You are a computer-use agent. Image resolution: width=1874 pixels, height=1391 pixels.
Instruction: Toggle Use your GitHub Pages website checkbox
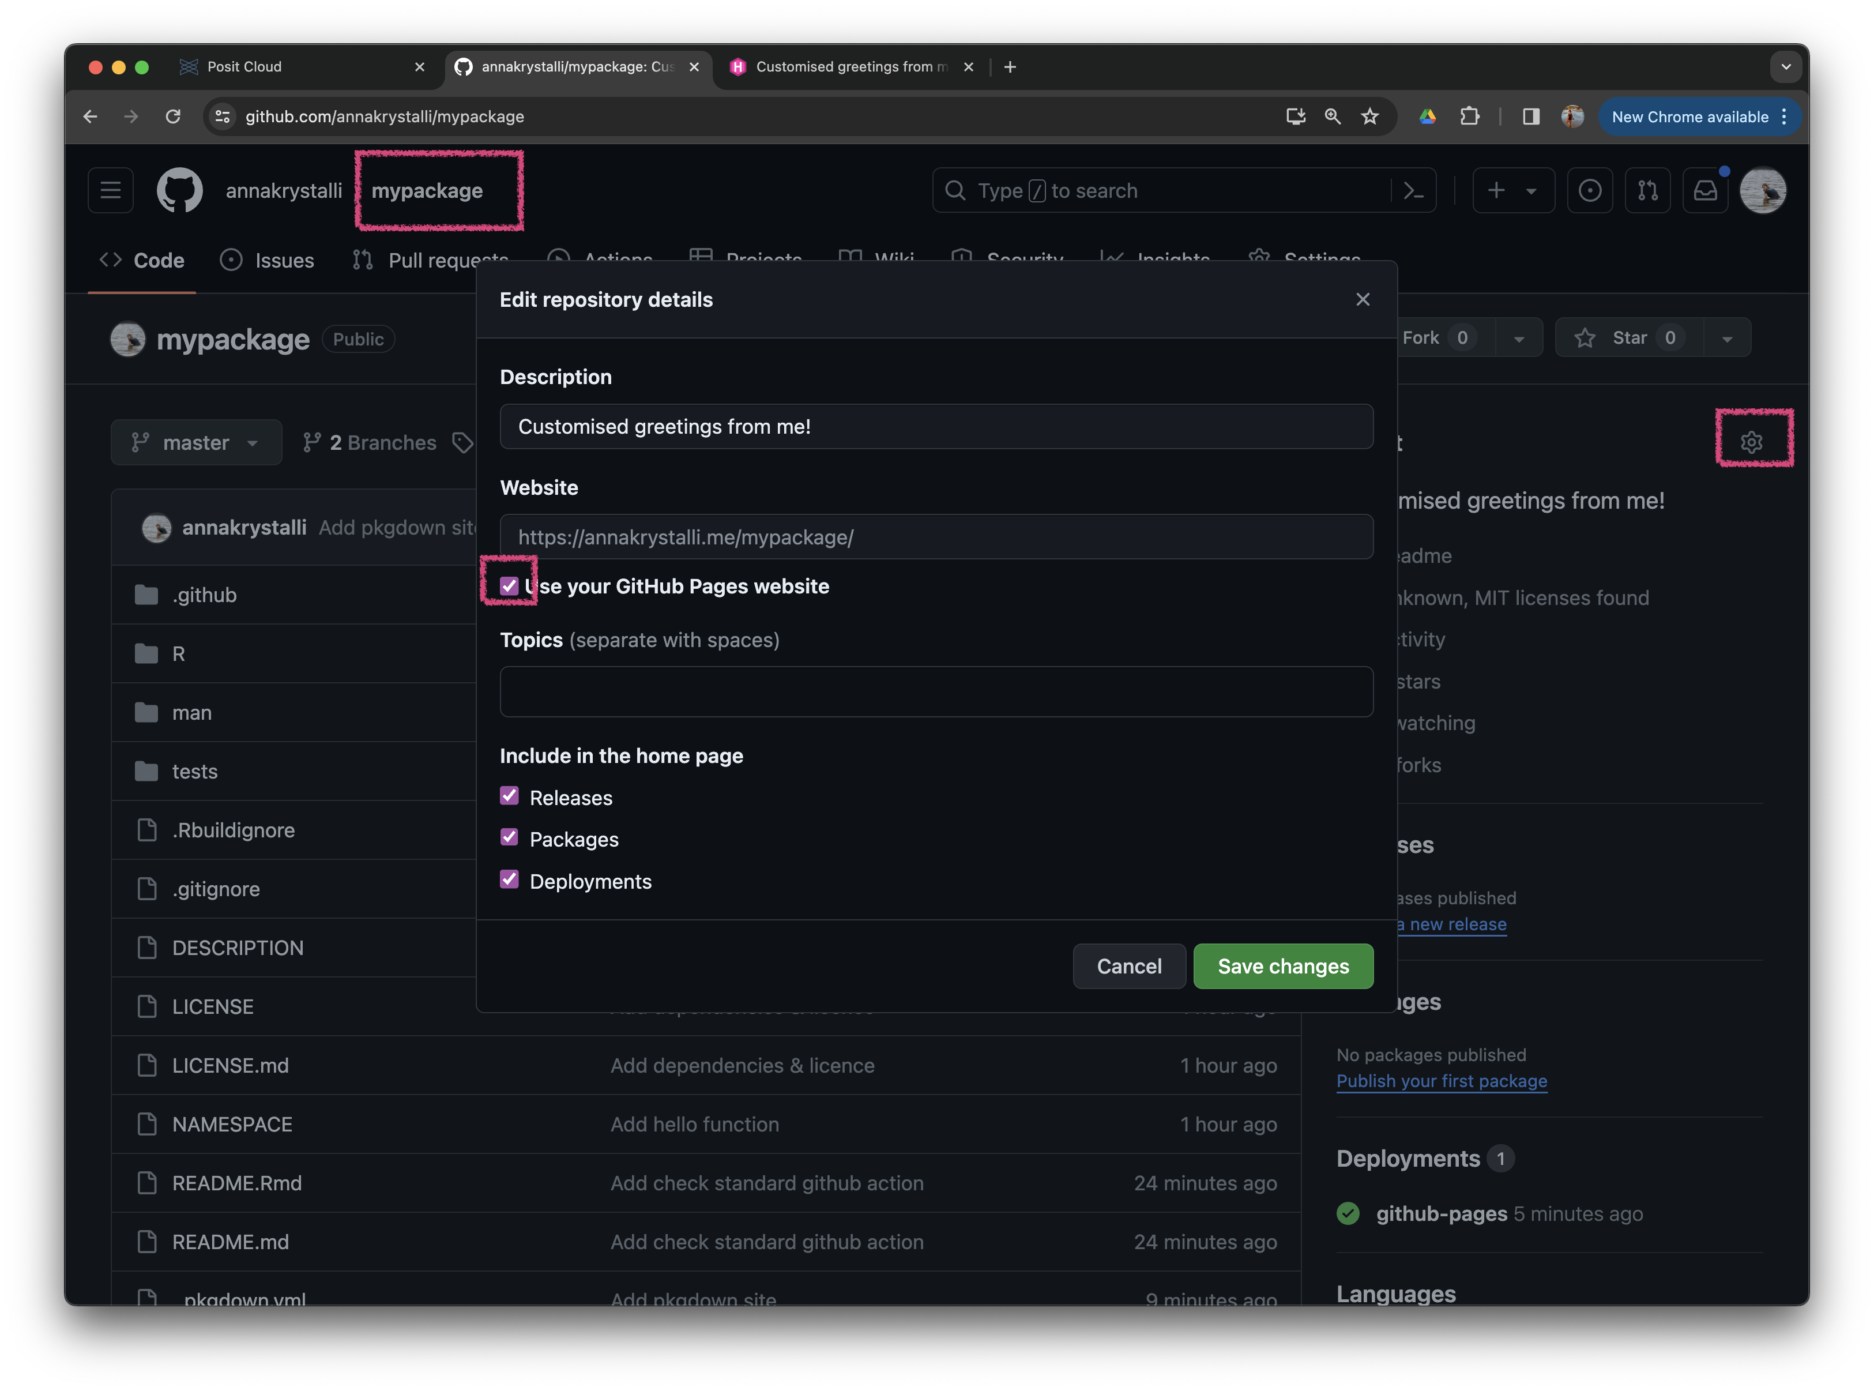coord(509,586)
